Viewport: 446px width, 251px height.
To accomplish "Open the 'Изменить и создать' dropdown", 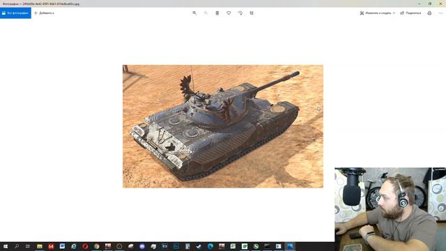I will [x=377, y=13].
